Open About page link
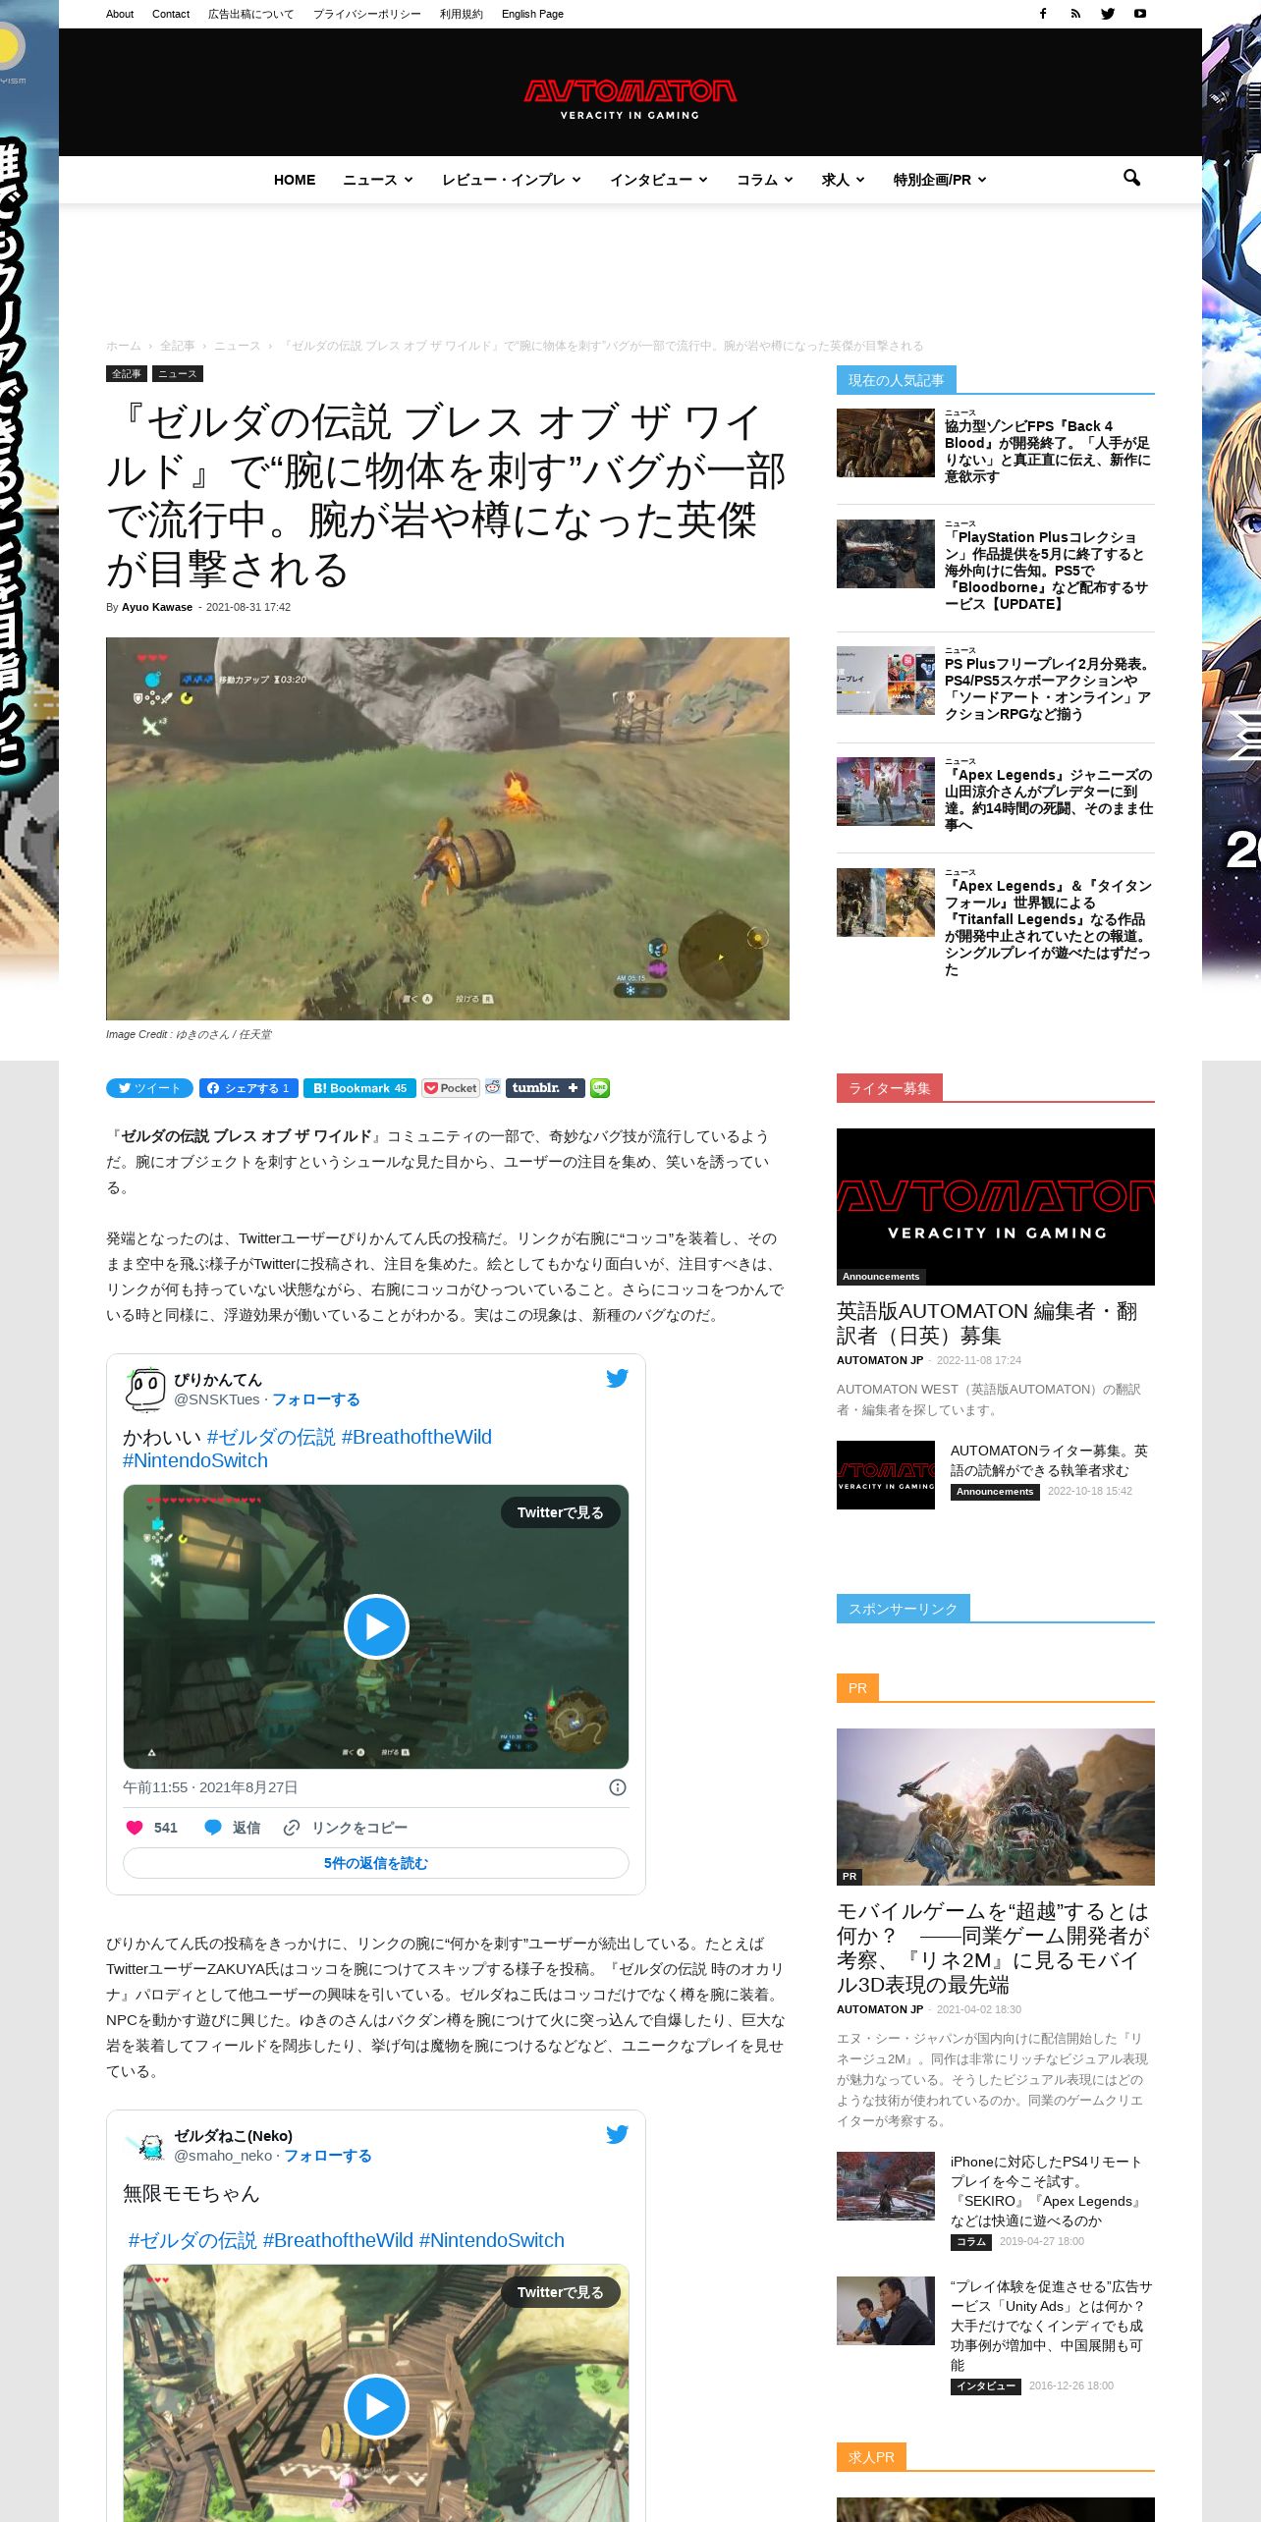The image size is (1261, 2522). [x=120, y=14]
